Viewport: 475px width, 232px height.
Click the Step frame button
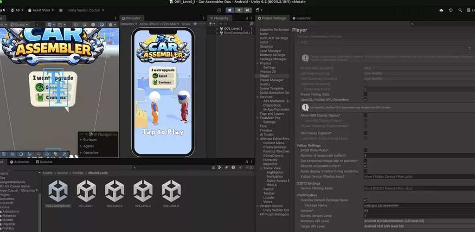click(247, 10)
